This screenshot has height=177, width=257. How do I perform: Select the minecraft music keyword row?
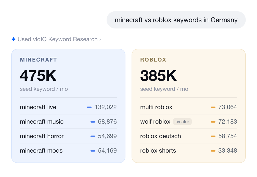[x=68, y=122]
